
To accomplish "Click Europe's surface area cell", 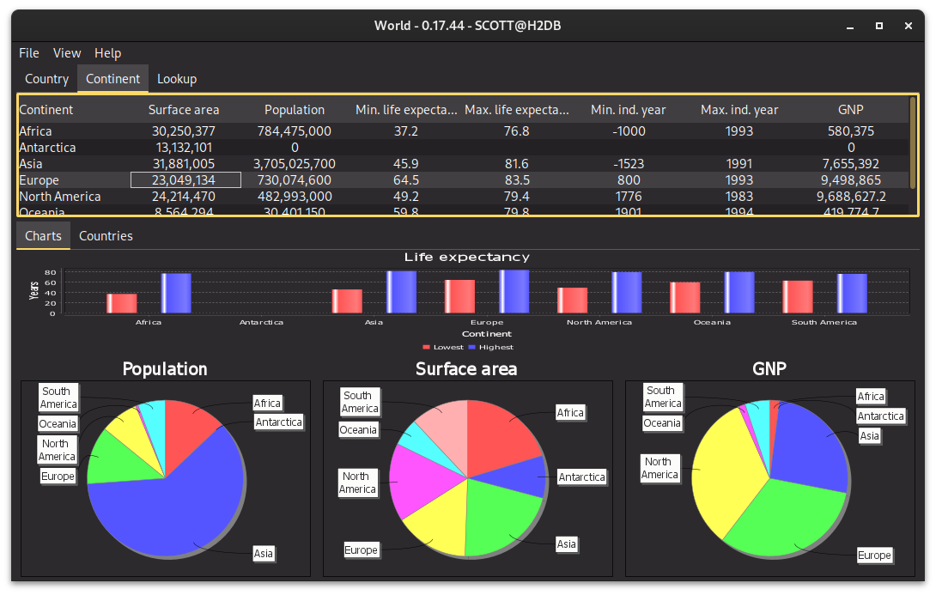I will pyautogui.click(x=185, y=180).
